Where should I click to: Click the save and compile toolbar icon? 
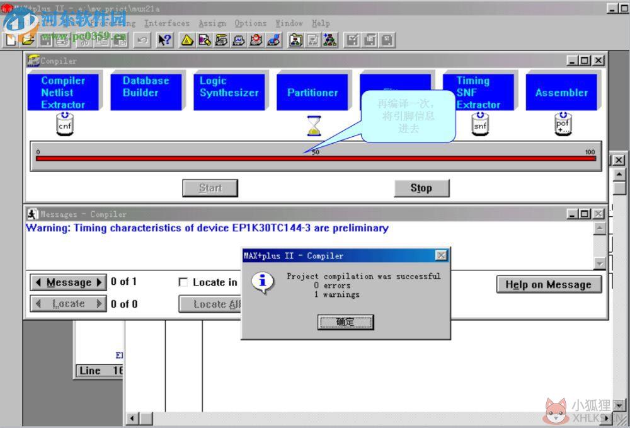point(370,40)
